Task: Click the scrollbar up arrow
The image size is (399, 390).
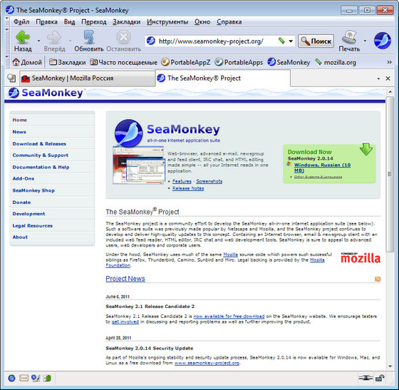Action: click(390, 92)
